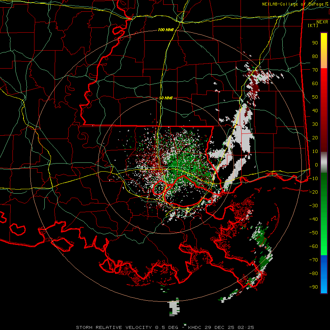Click the 50 value on the velocity scale
The height and width of the screenshot is (330, 330).
pyautogui.click(x=315, y=97)
